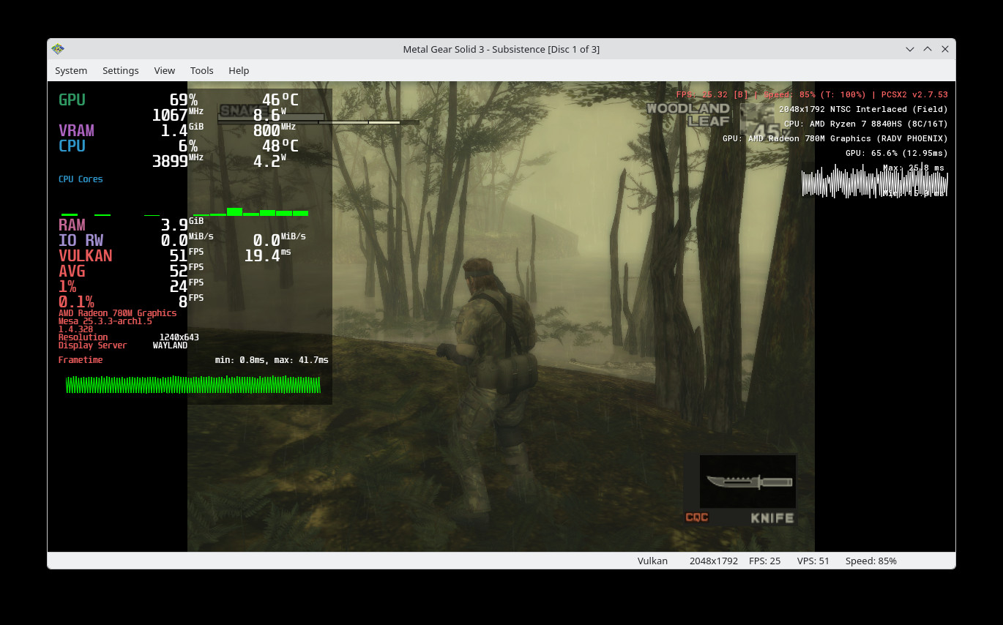Close the PCSX2 window
Viewport: 1003px width, 625px height.
point(945,49)
